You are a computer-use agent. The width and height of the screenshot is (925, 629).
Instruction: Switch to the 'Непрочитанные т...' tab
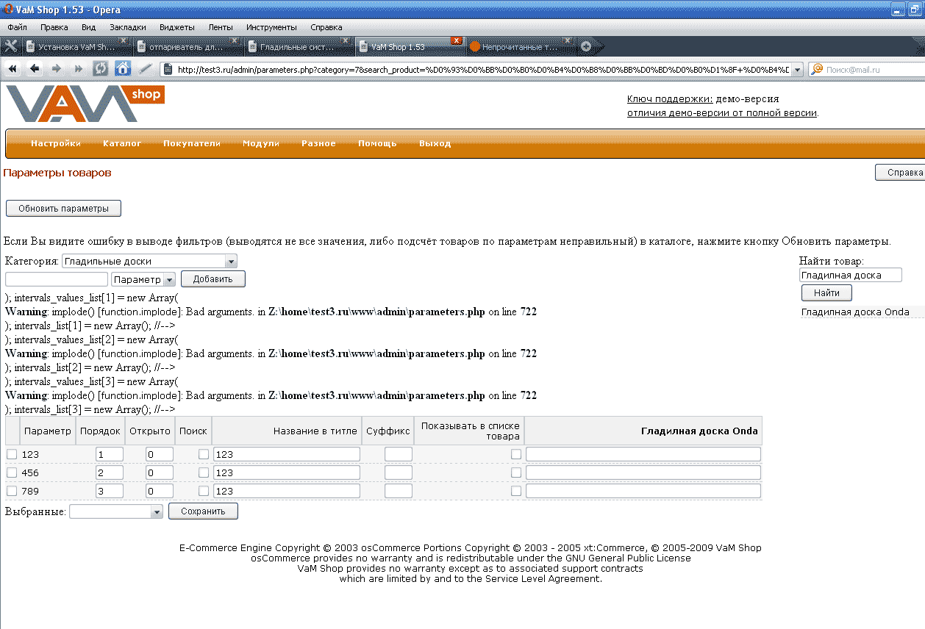[x=521, y=47]
